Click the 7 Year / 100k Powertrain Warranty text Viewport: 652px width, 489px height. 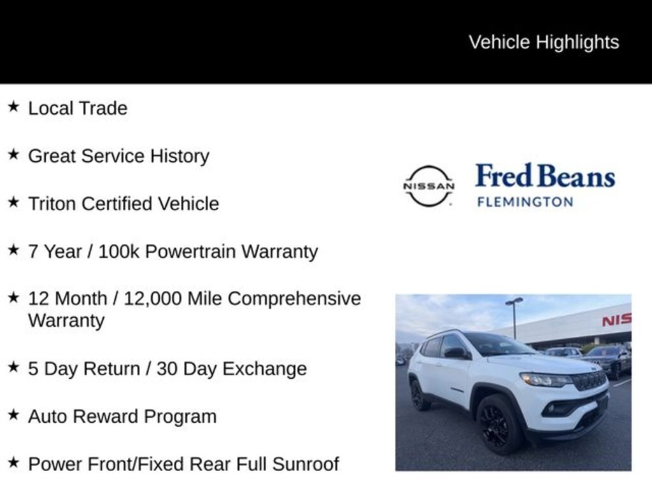coord(173,252)
